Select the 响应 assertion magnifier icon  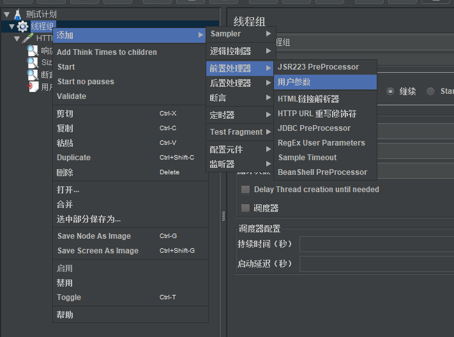click(x=33, y=50)
